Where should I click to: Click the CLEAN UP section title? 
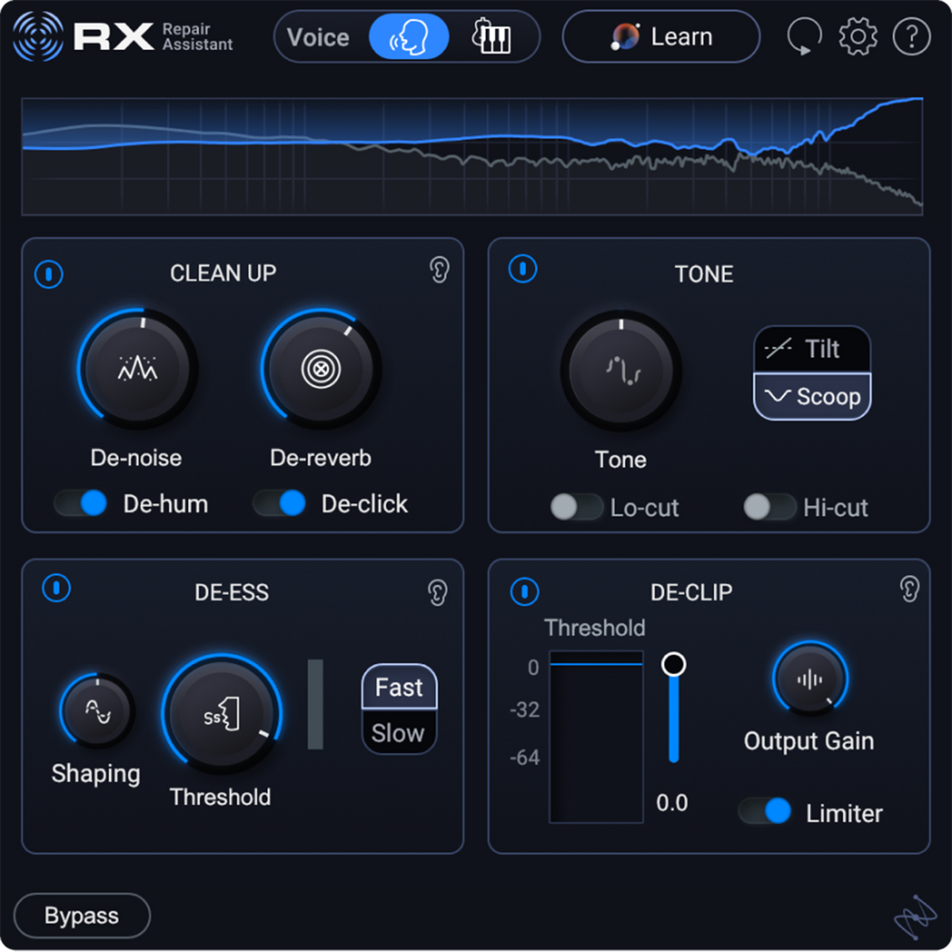(223, 274)
